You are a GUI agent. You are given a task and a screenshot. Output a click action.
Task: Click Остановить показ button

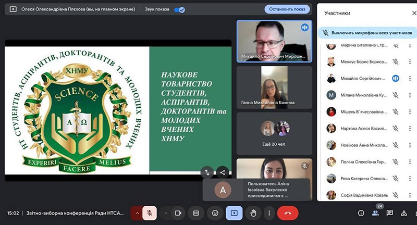click(287, 9)
